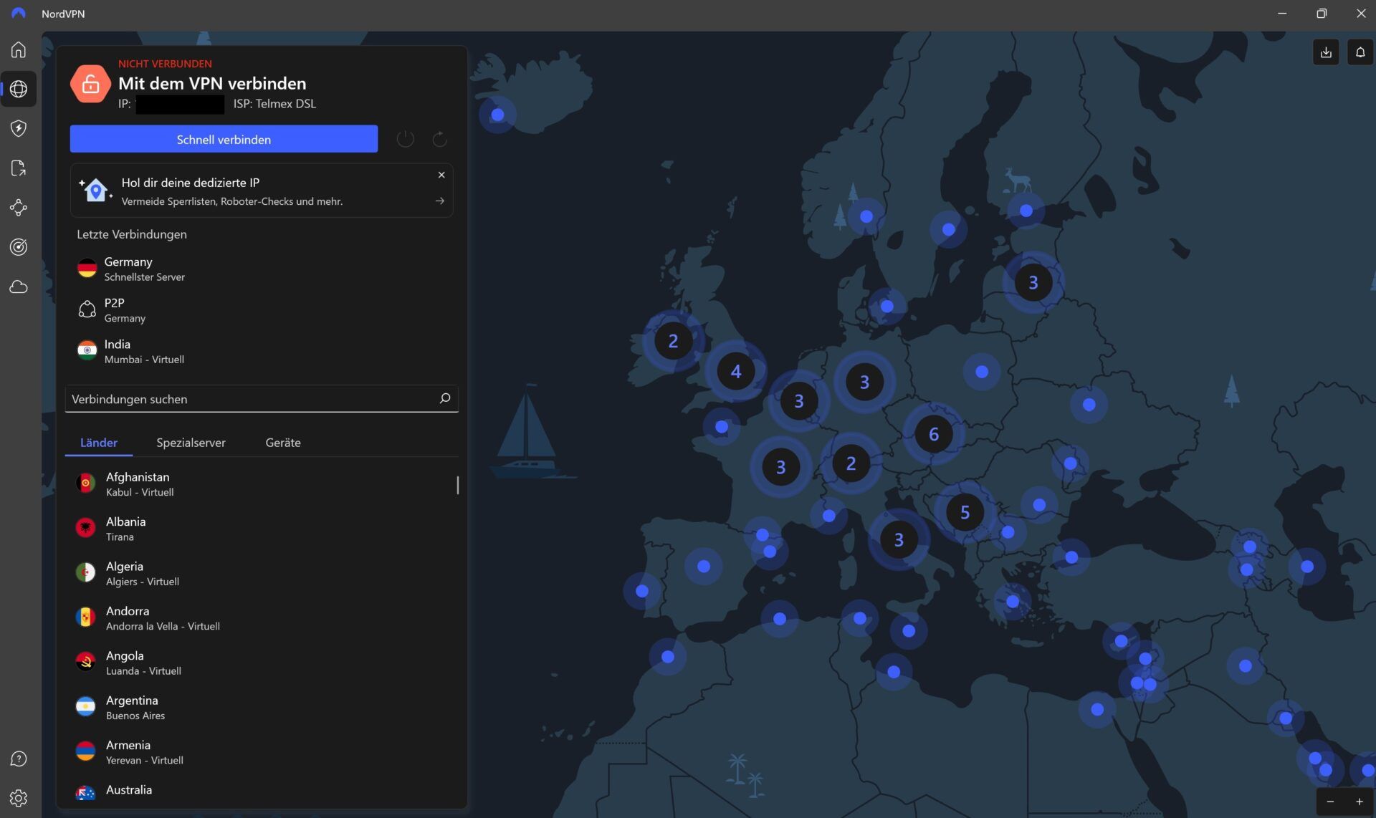The height and width of the screenshot is (818, 1376).
Task: Click the download icon at top right
Action: click(1326, 52)
